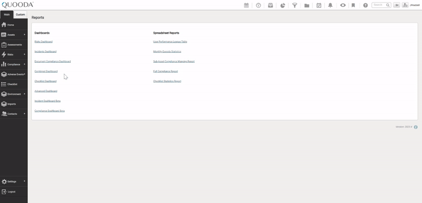Open the folder icon in top toolbar
The width and height of the screenshot is (422, 203).
pos(306,5)
